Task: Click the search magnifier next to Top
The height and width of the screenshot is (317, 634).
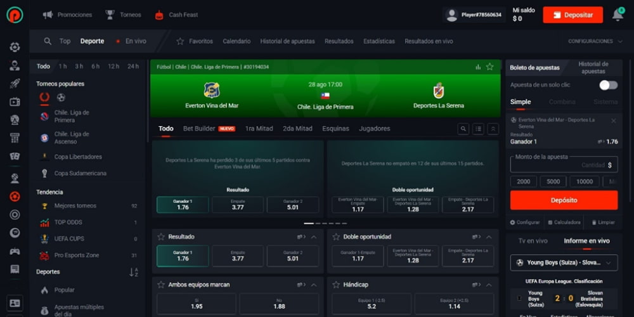Action: [x=48, y=41]
